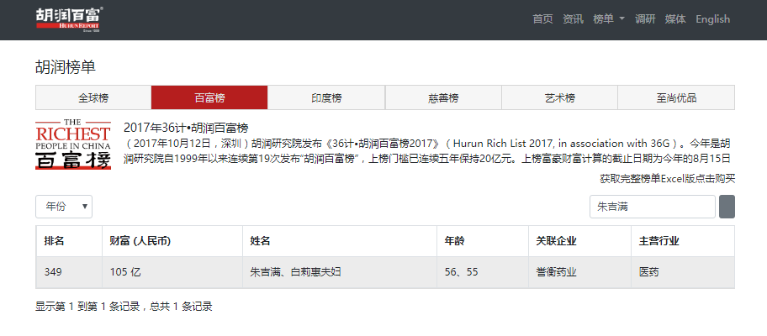Open the 媒体 navigation link
This screenshot has width=767, height=336.
coord(675,19)
